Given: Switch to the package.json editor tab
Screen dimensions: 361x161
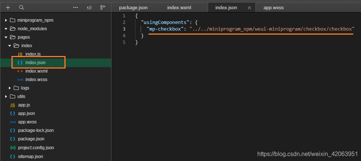Looking at the screenshot, I should click(x=133, y=8).
